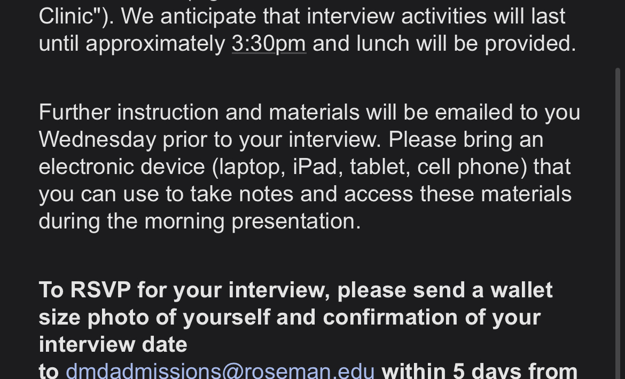Click the word "Wednesday" in the paragraph
Viewport: 625px width, 379px height.
click(97, 140)
